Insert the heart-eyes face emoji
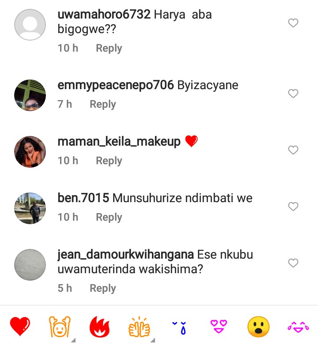Viewport: 318px width, 346px height. coord(219,327)
